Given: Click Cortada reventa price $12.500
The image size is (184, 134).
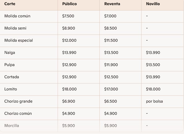Looking at the screenshot, I should point(111,77).
